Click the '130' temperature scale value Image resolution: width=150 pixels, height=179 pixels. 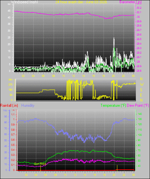[140, 119]
